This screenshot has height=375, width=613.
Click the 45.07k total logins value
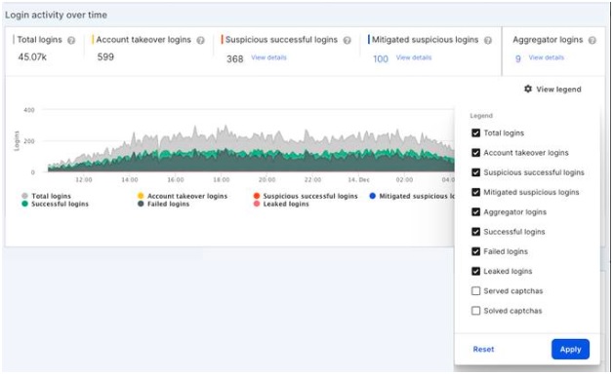[32, 56]
